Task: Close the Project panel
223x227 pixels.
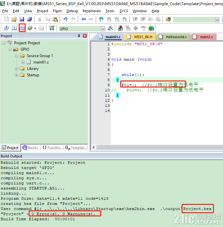Action: click(85, 36)
